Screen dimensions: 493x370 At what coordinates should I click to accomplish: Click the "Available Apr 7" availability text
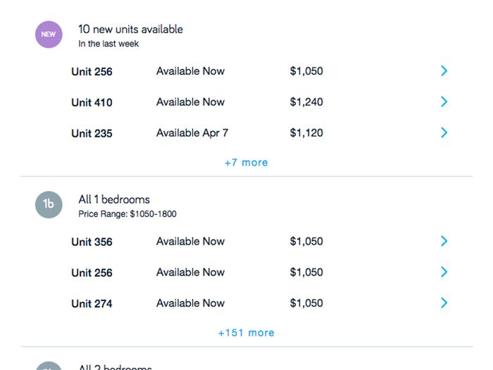click(192, 132)
